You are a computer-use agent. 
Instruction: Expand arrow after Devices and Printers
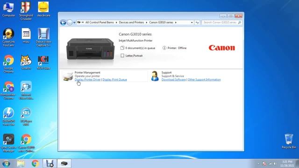[146, 22]
